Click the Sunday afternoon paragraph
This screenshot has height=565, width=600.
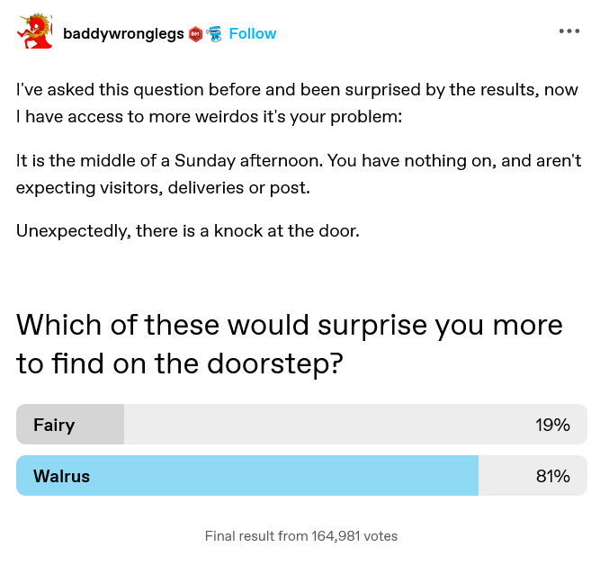(299, 175)
